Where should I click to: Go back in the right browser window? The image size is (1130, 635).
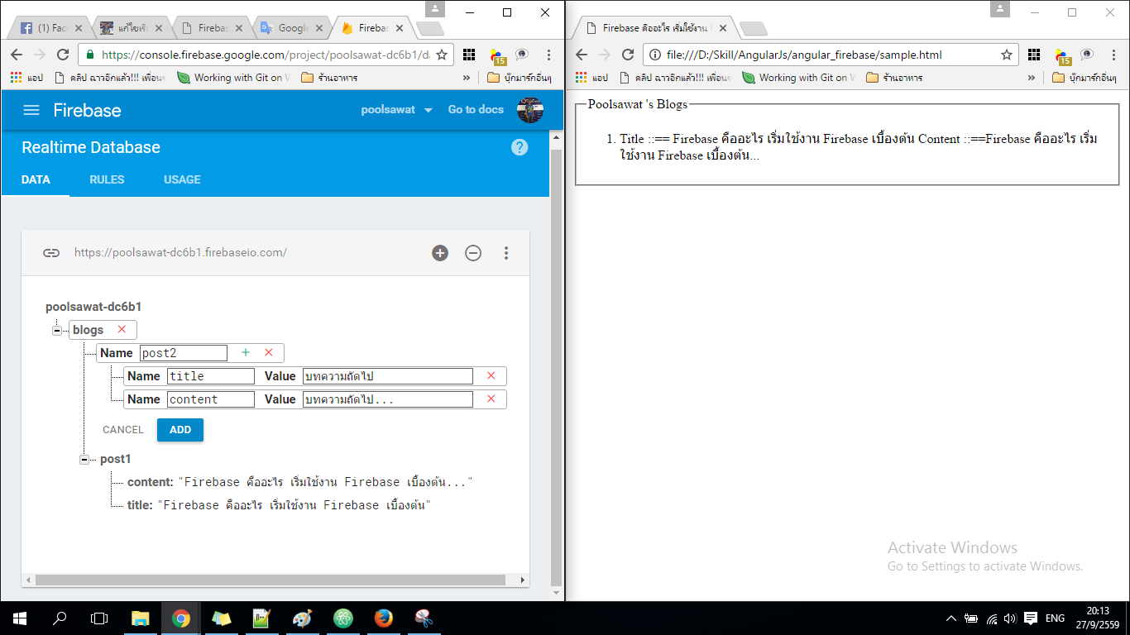point(582,55)
